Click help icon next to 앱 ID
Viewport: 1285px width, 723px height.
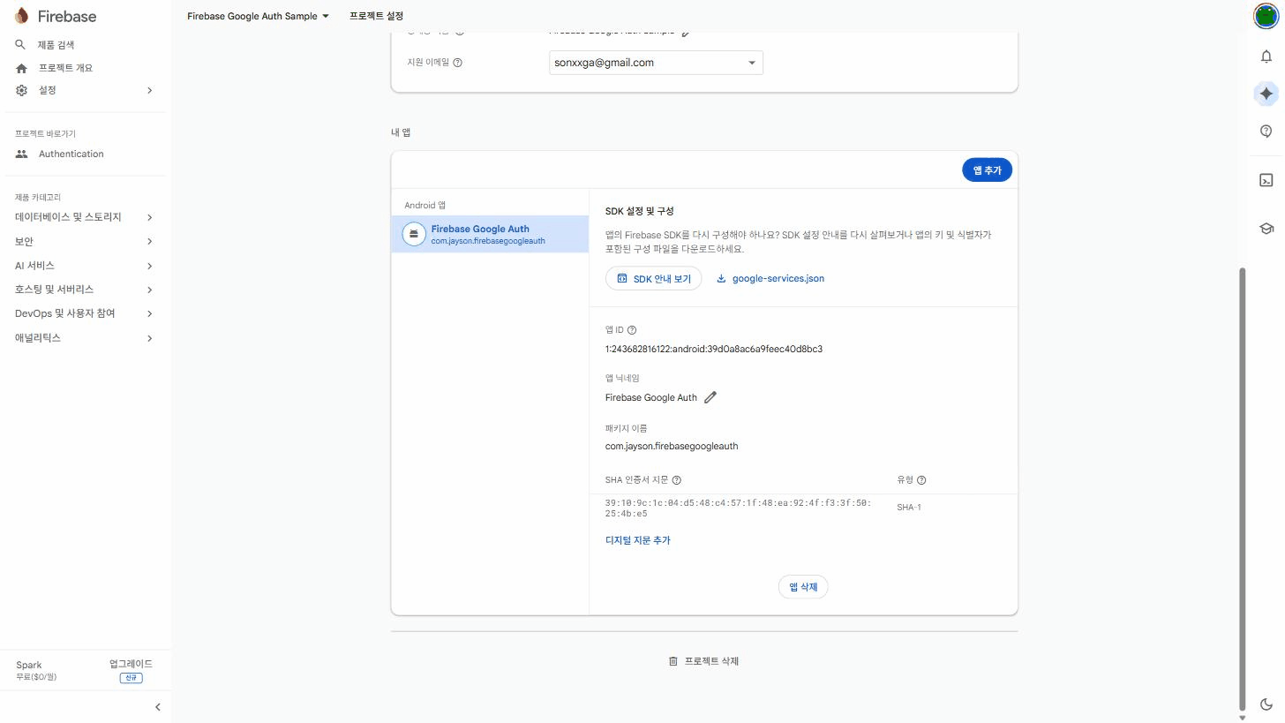pyautogui.click(x=632, y=330)
